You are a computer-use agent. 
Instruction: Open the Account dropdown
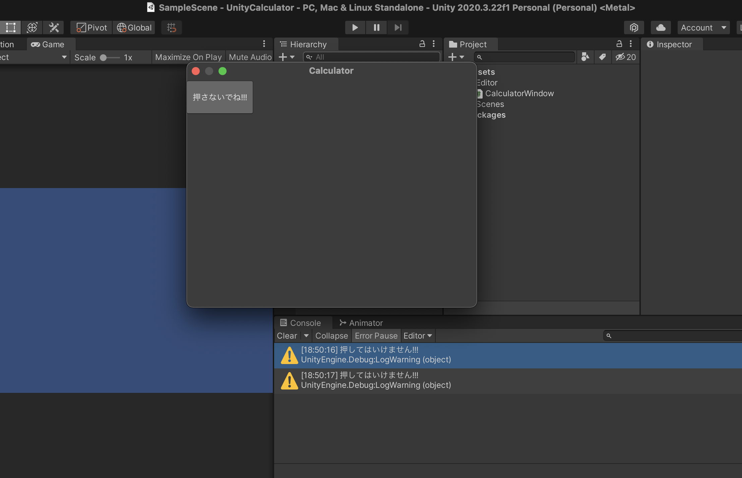click(x=703, y=27)
